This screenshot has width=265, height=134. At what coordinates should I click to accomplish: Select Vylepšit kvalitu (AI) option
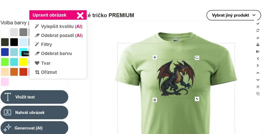point(59,26)
